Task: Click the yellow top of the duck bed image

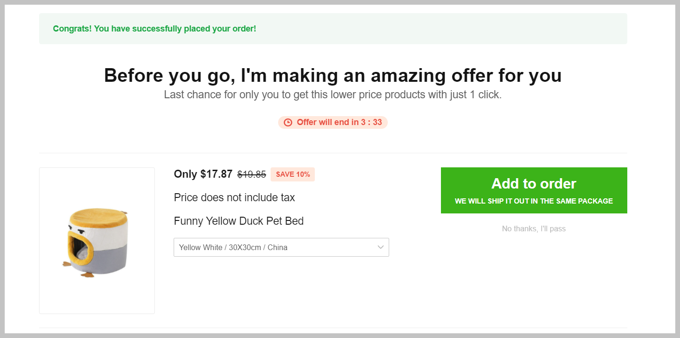Action: 97,219
